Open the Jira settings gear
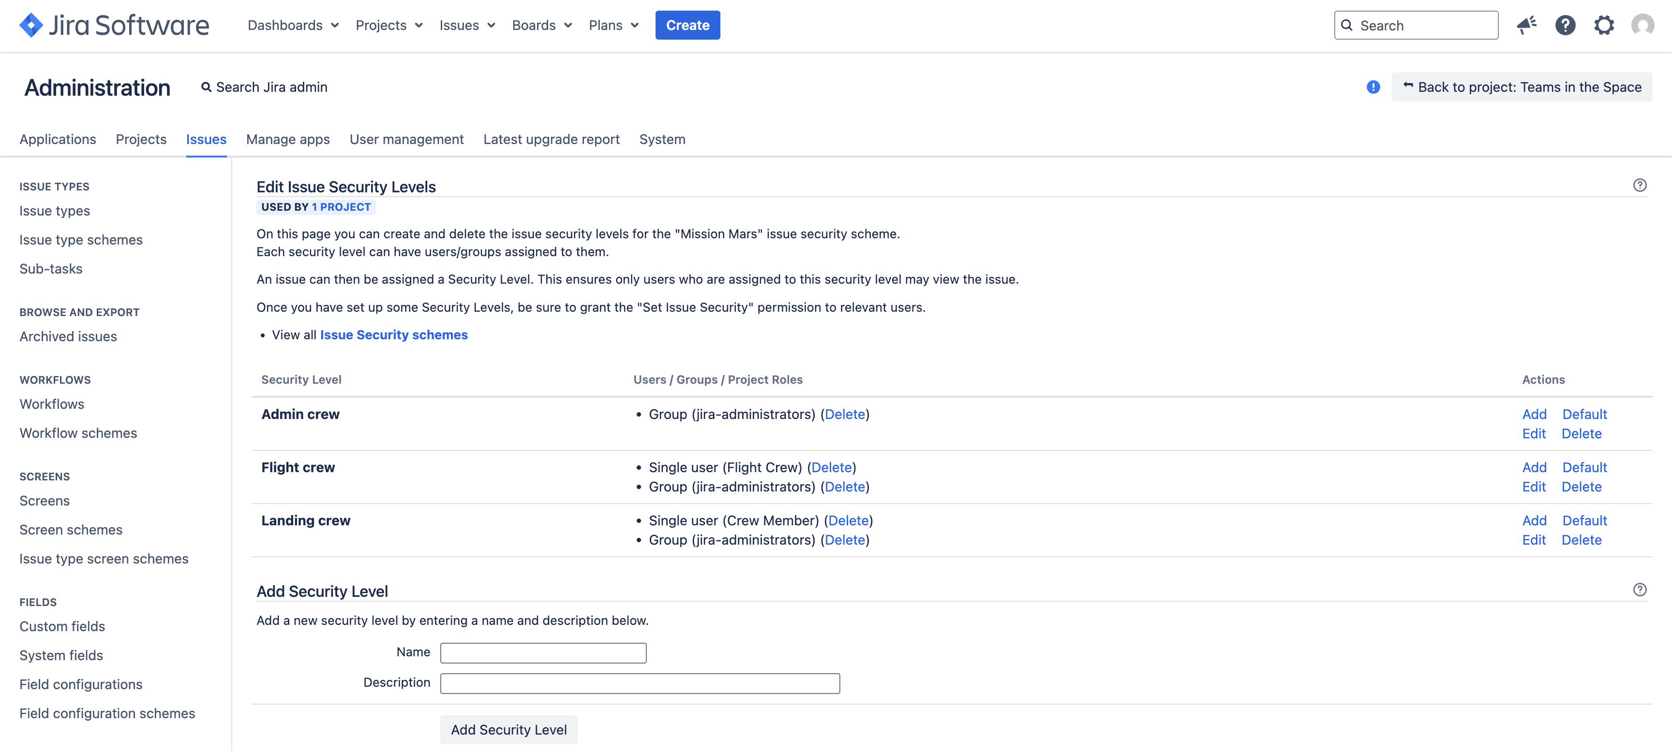Screen dimensions: 1672x751 click(1604, 25)
